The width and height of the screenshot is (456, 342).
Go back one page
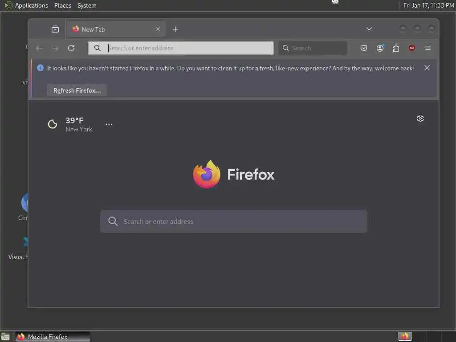[39, 48]
